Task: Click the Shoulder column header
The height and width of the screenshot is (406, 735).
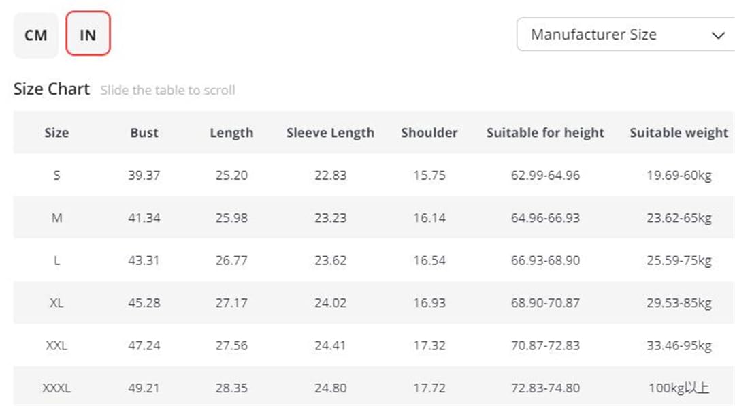Action: pyautogui.click(x=429, y=133)
